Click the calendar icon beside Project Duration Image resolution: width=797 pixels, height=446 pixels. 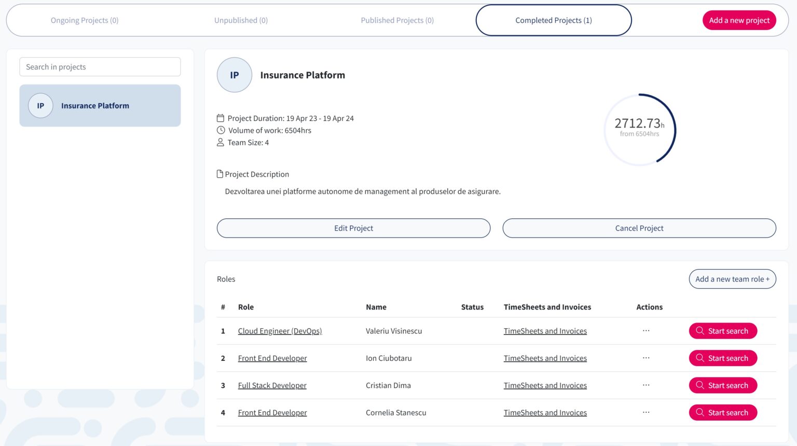(221, 118)
